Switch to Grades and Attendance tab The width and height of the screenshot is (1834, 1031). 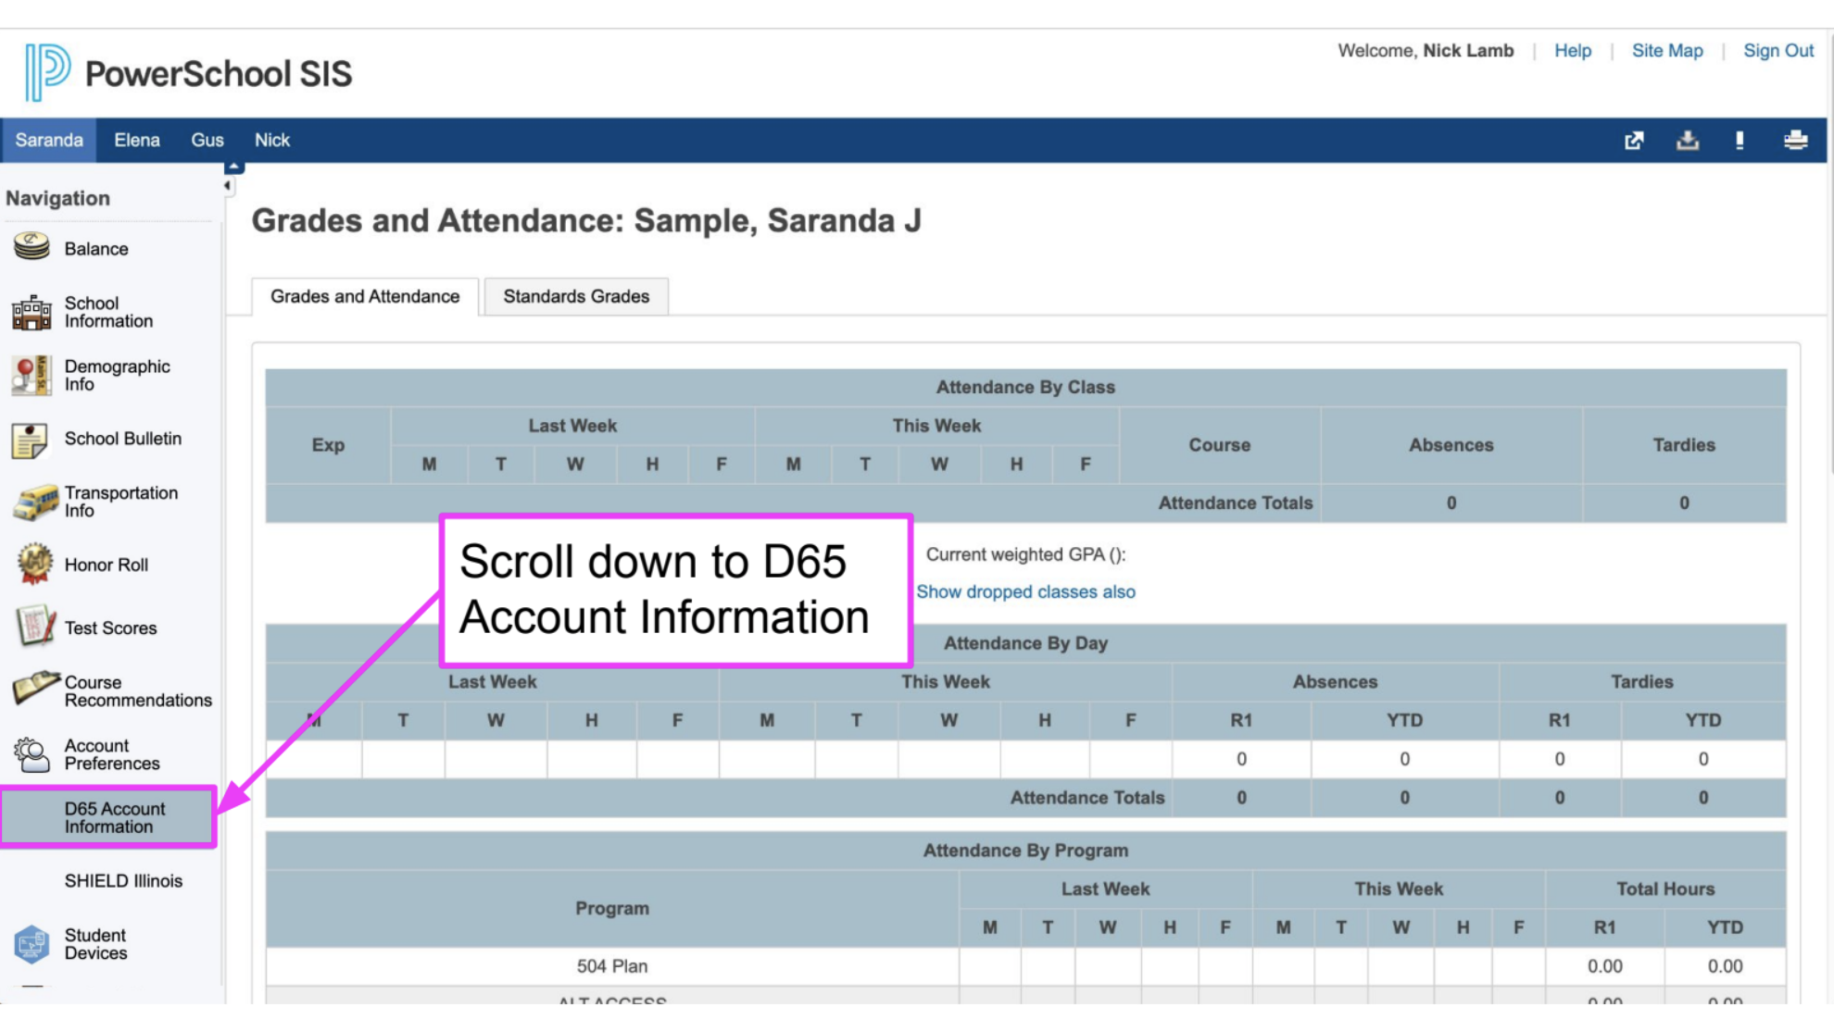[365, 296]
